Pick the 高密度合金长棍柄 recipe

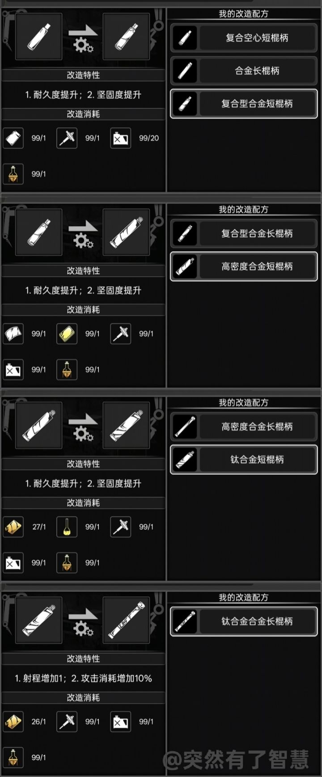244,427
